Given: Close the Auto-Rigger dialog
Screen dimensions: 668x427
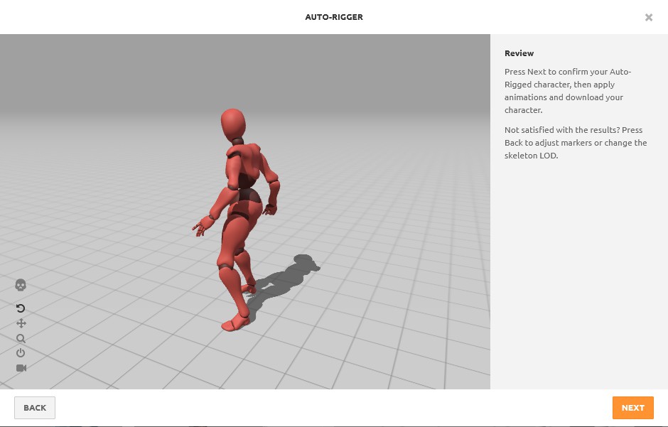Looking at the screenshot, I should coord(648,18).
